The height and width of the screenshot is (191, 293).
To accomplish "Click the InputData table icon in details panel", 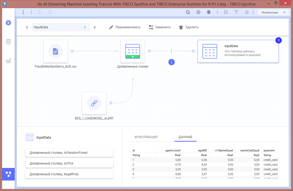I will pos(30,137).
